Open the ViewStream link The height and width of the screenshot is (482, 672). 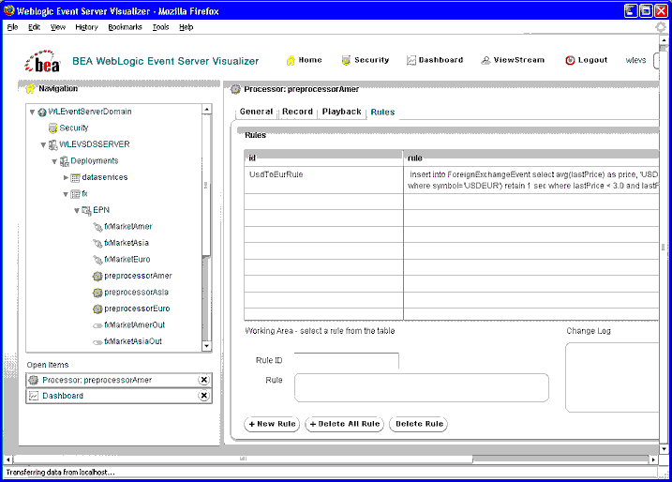click(519, 60)
